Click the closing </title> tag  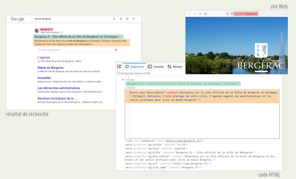(130, 88)
